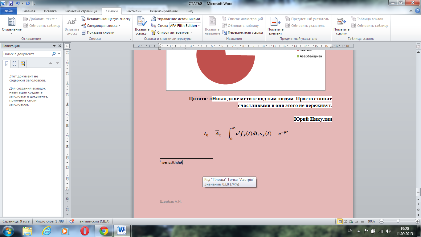Switch to Разметка страницы tab
The width and height of the screenshot is (421, 237).
[81, 11]
